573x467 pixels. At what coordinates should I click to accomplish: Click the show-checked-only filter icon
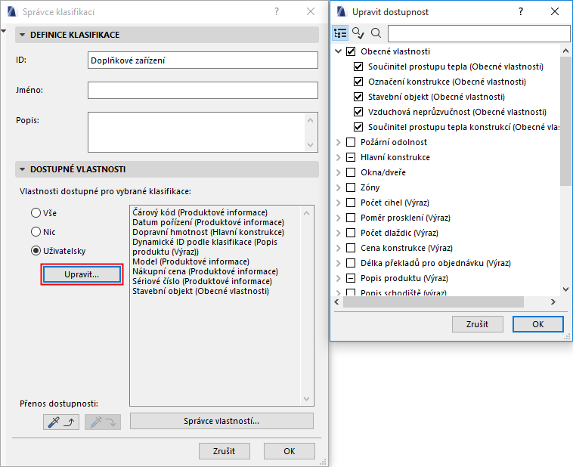pyautogui.click(x=358, y=33)
